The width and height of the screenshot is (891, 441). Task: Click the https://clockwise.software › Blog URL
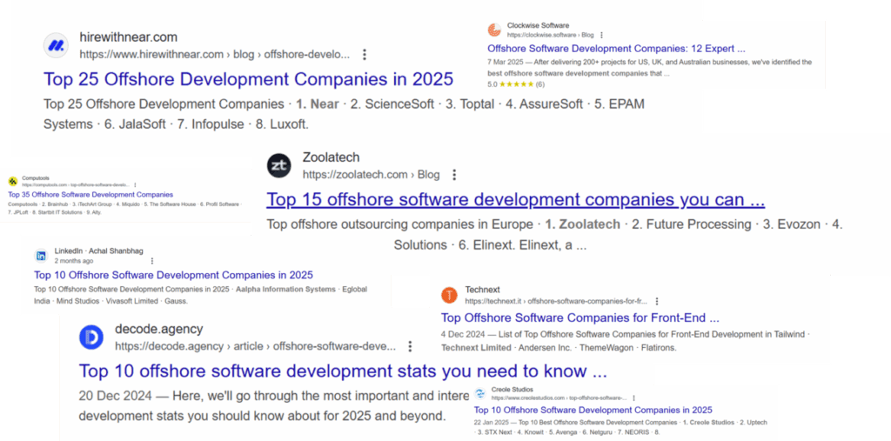pyautogui.click(x=550, y=36)
